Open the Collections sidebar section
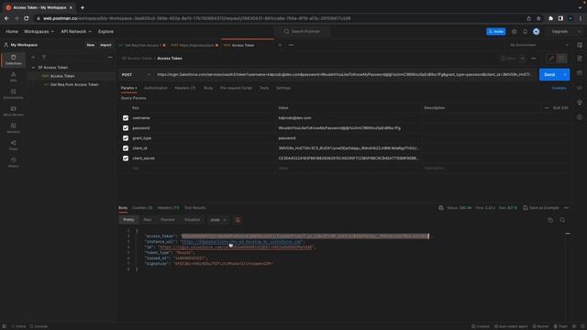This screenshot has height=330, width=587. tap(13, 60)
